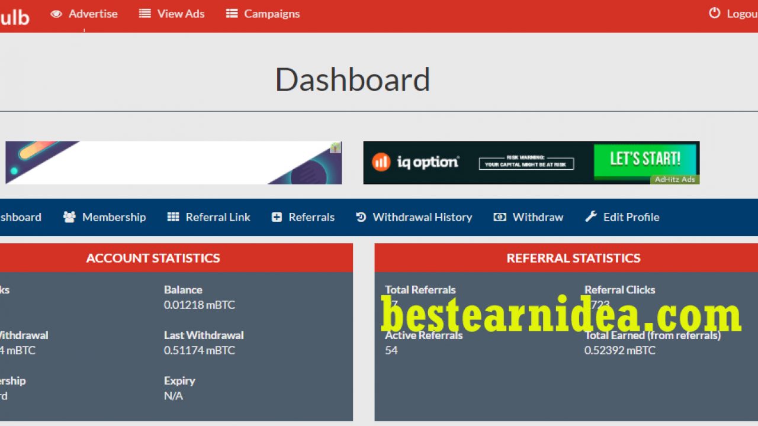Click the history icon beside Withdrawal History
Viewport: 758px width, 426px height.
(361, 217)
